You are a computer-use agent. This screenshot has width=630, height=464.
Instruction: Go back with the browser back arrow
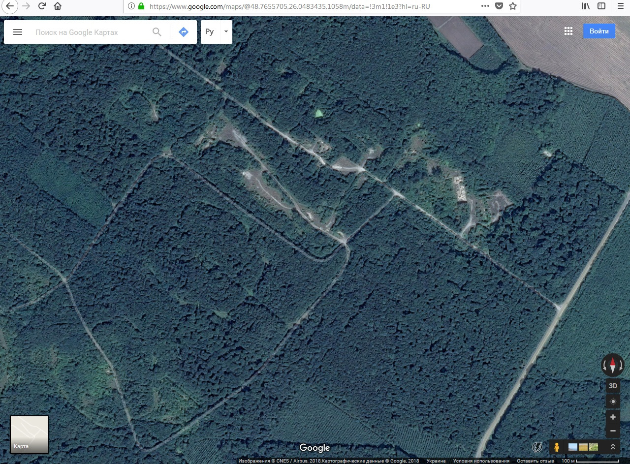coord(9,6)
